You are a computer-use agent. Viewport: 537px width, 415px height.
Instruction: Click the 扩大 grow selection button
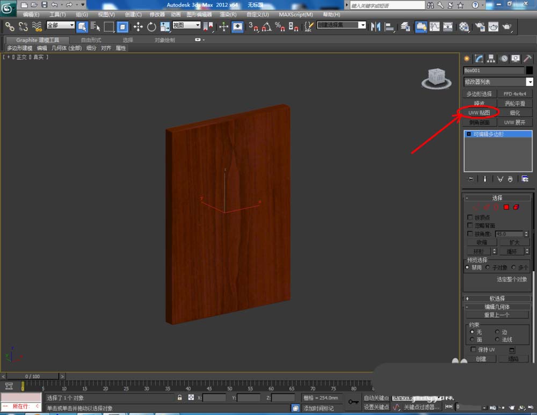[x=514, y=243]
